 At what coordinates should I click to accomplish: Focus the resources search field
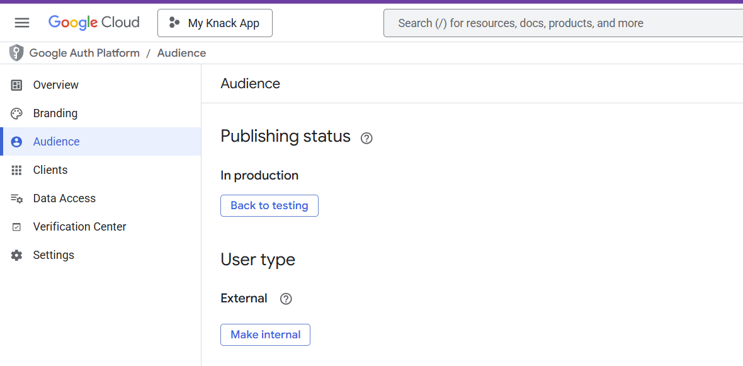563,23
